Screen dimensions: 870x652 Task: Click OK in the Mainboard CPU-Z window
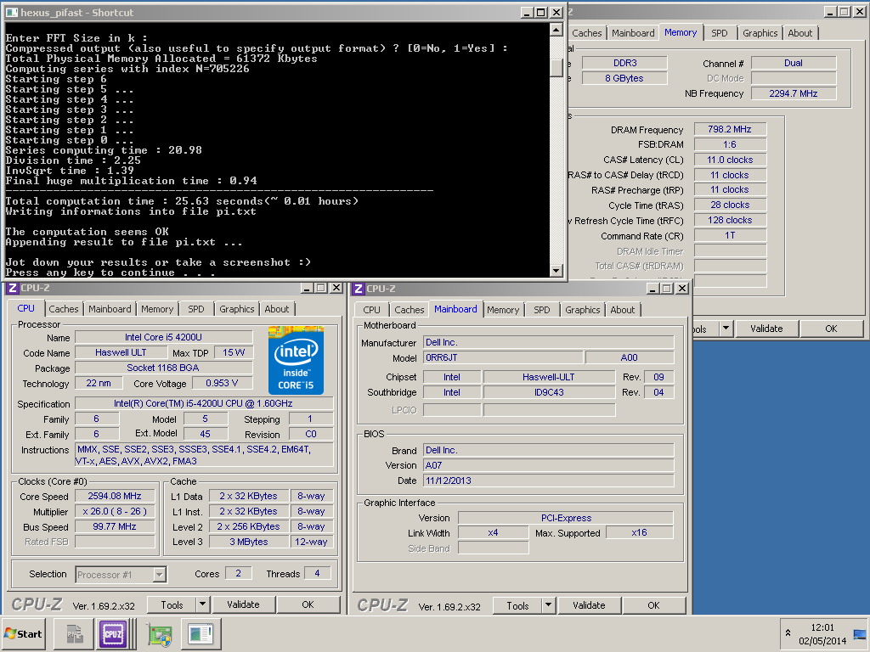pos(653,605)
